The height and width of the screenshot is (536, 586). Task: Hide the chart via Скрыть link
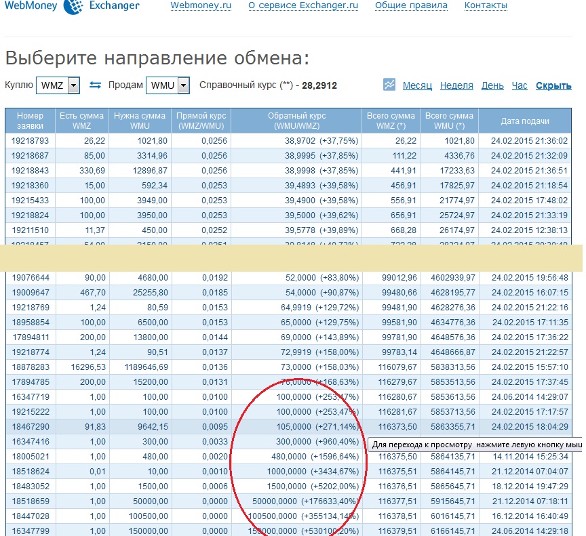point(553,85)
